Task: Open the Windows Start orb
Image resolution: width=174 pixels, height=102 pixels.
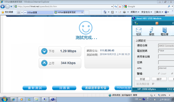Action: click(x=4, y=99)
